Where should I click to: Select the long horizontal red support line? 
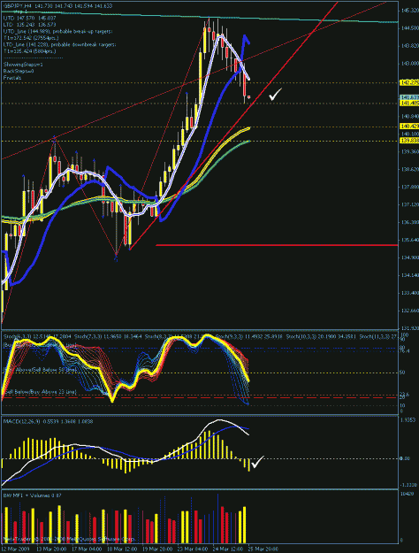tap(277, 245)
